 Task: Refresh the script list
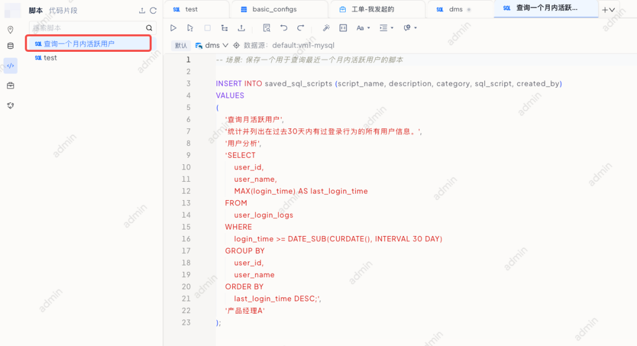pos(153,11)
